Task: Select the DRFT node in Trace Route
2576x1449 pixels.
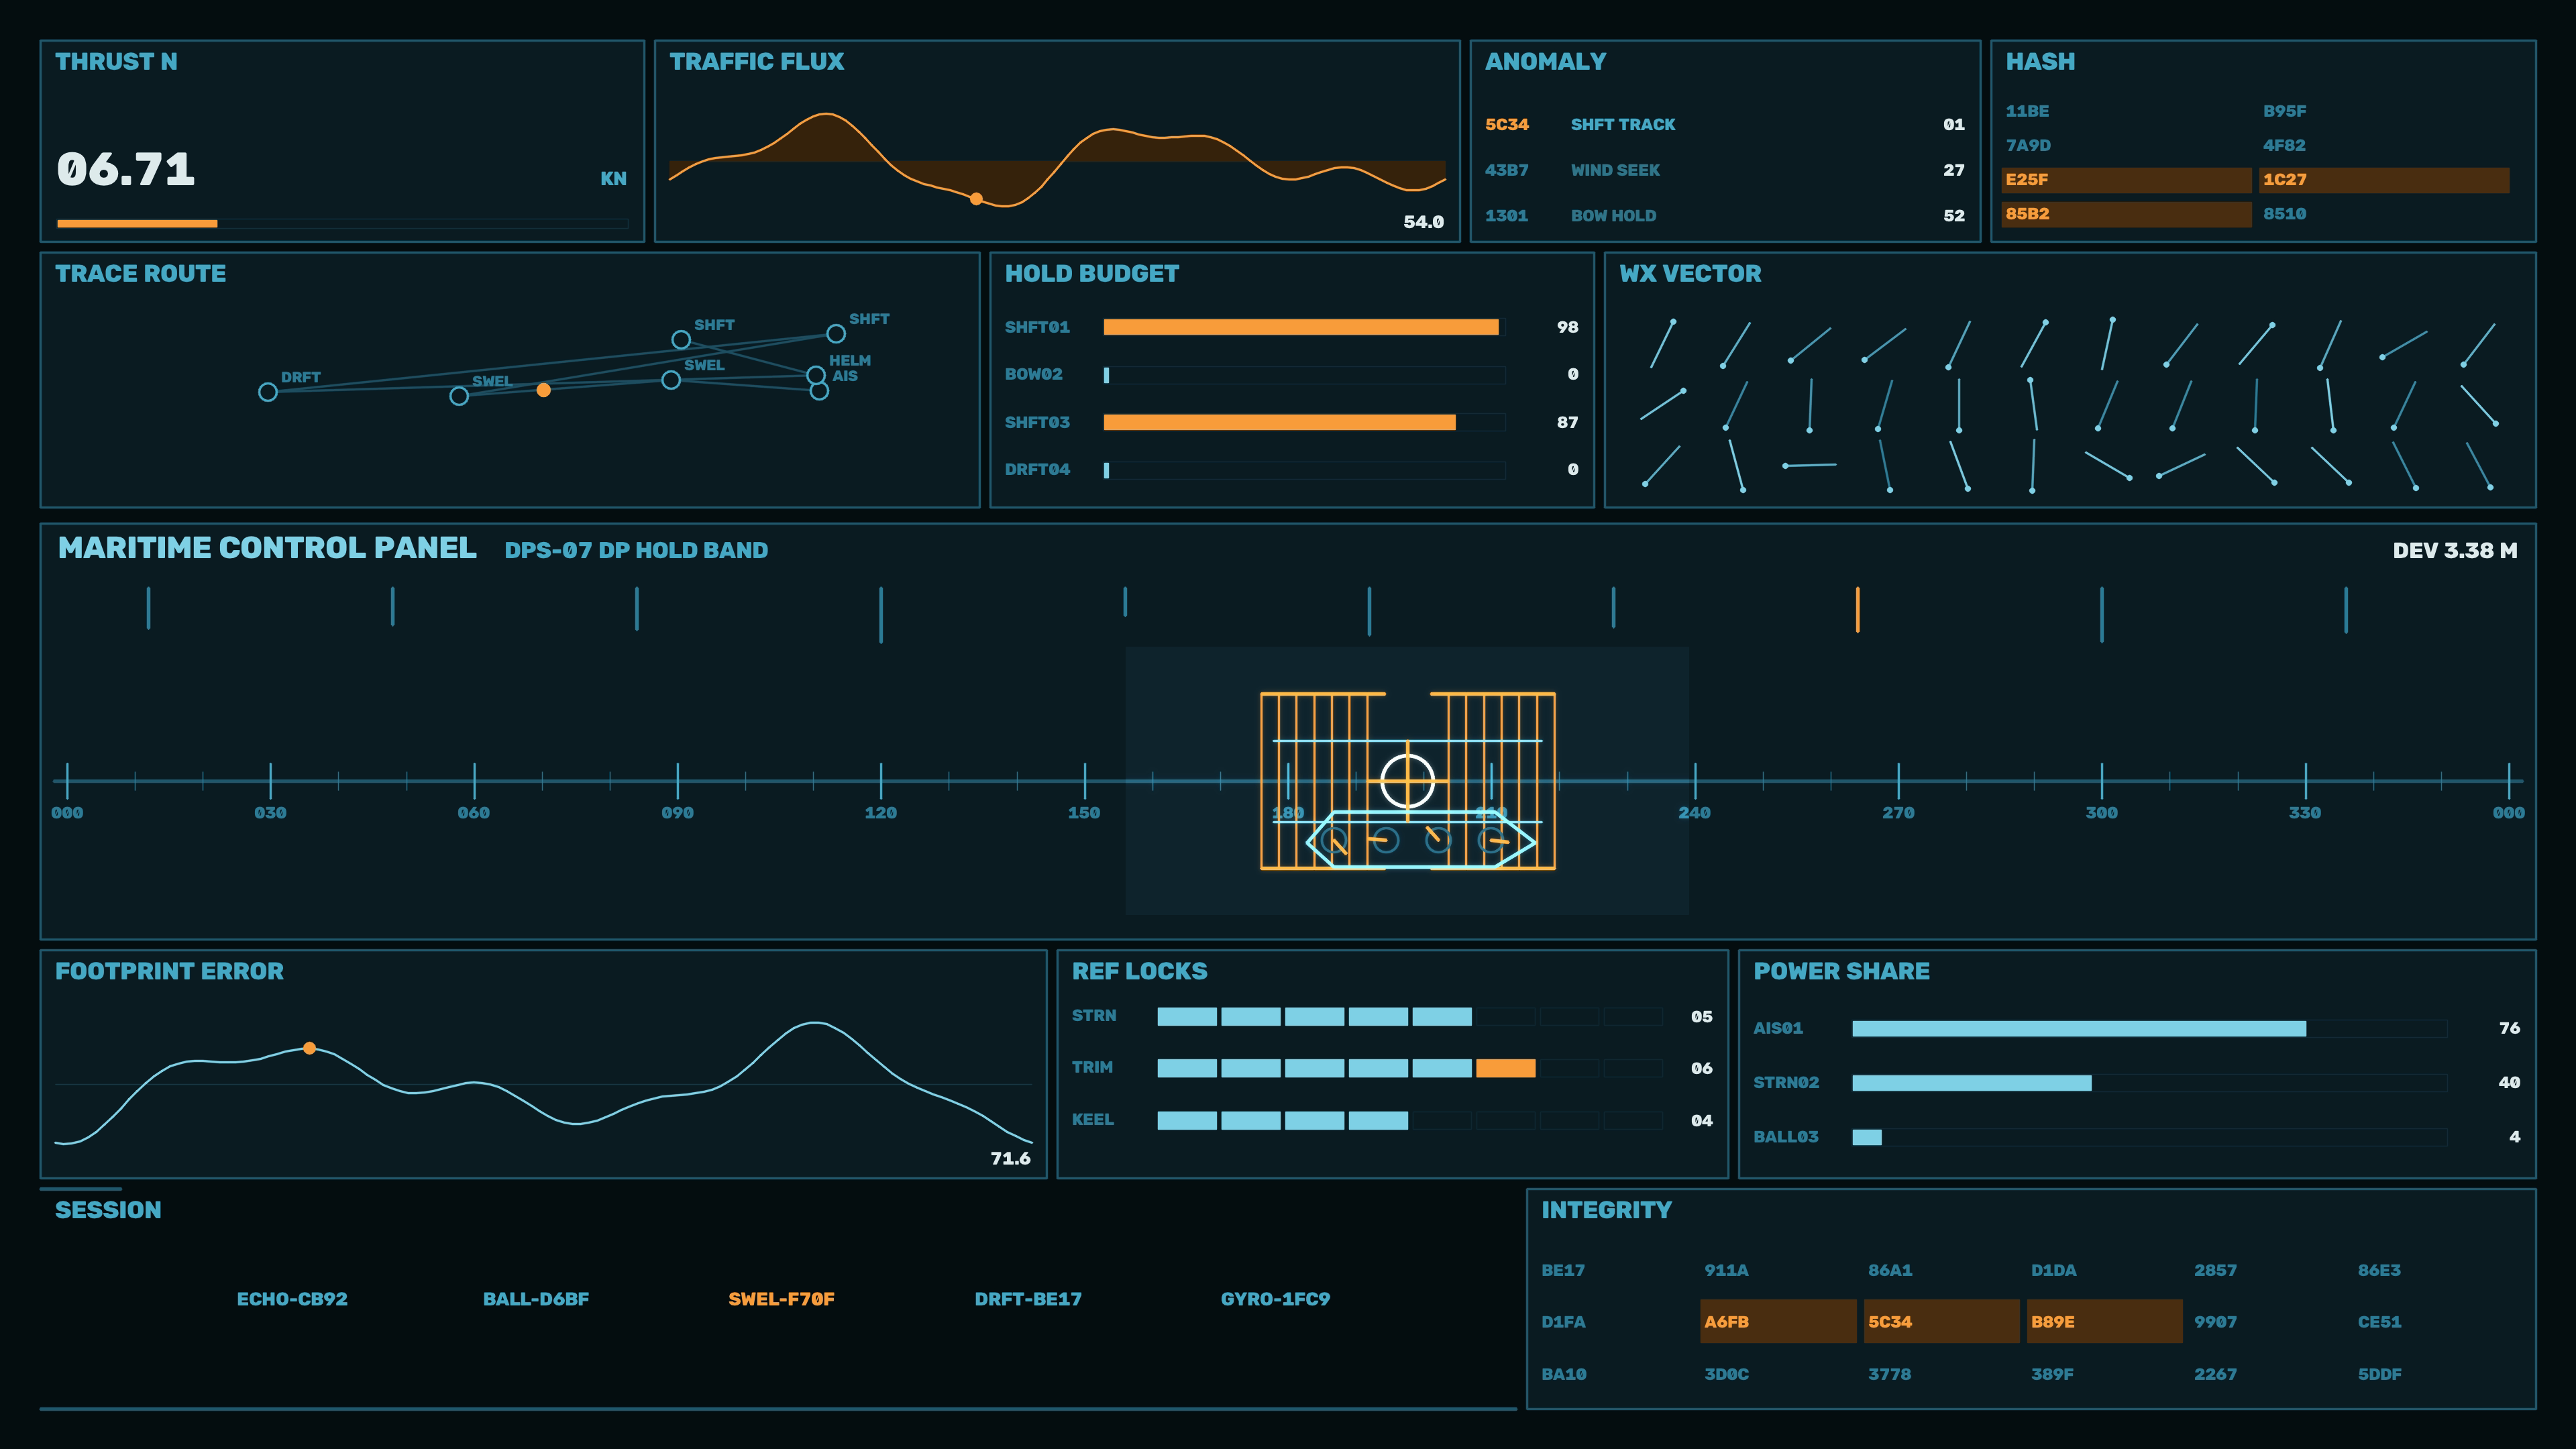Action: (x=267, y=392)
